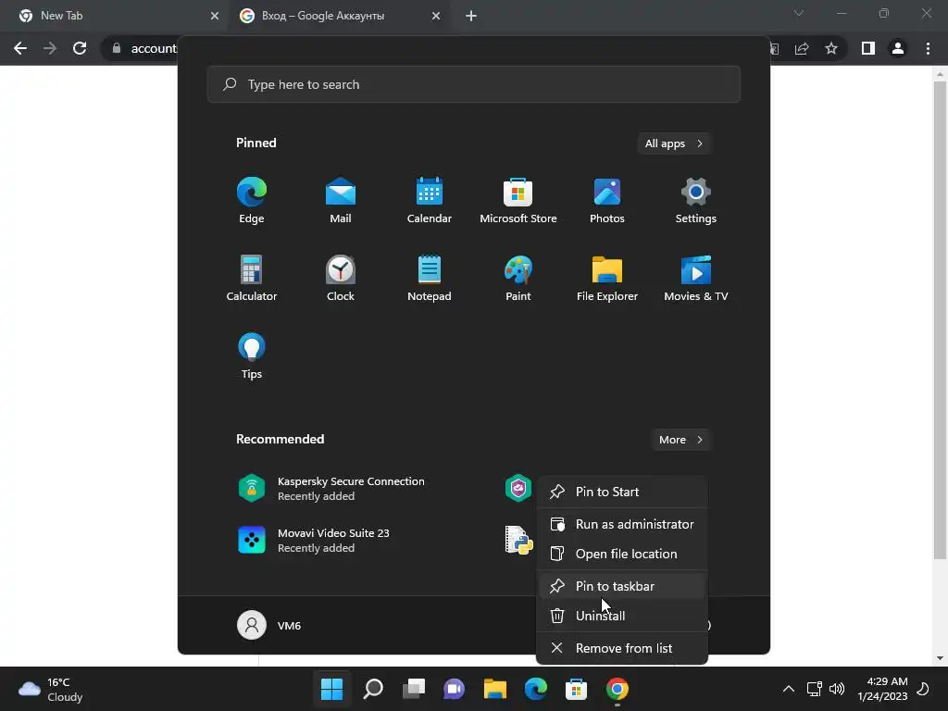Choose Uninstall in the context menu
The height and width of the screenshot is (711, 948).
coord(622,616)
